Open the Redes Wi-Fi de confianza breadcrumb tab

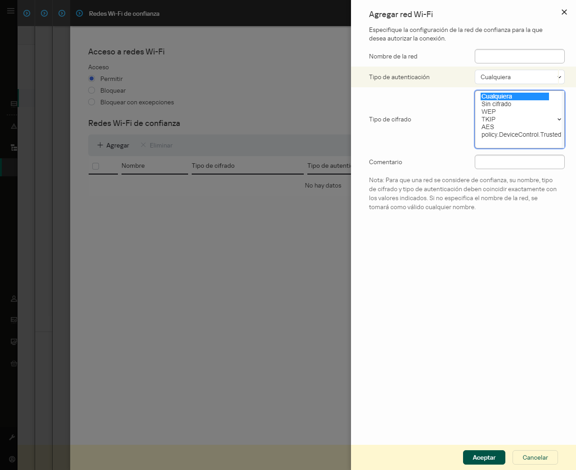[x=125, y=13]
